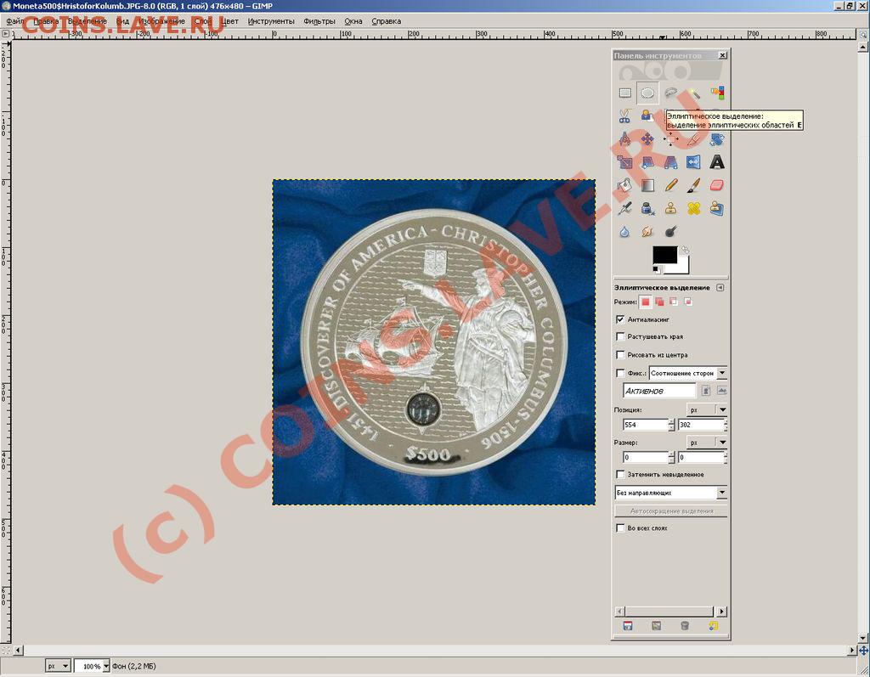The width and height of the screenshot is (870, 677).
Task: Select the Pencil tool
Action: tap(671, 185)
